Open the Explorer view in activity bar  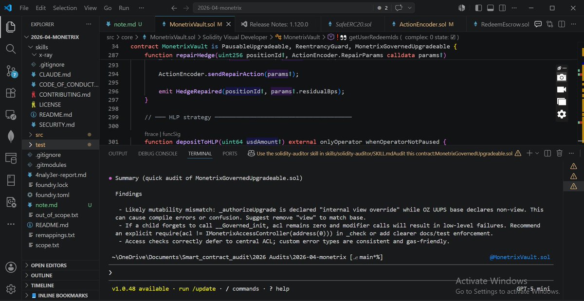(x=11, y=27)
